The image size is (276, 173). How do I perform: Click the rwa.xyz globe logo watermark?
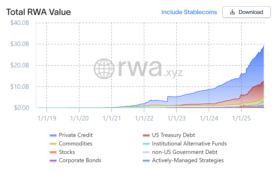click(x=105, y=68)
